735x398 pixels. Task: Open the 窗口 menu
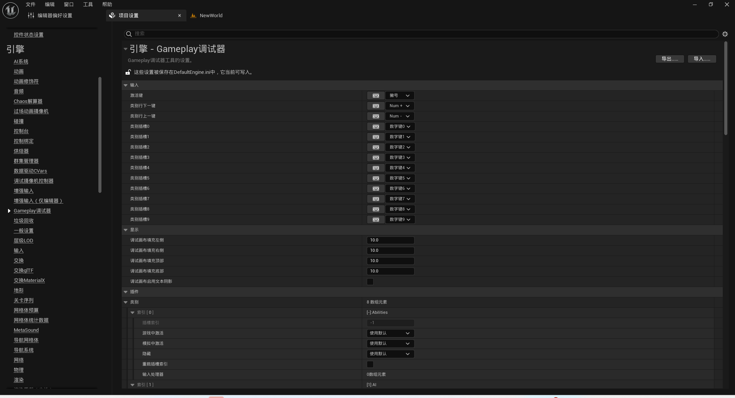[x=69, y=5]
